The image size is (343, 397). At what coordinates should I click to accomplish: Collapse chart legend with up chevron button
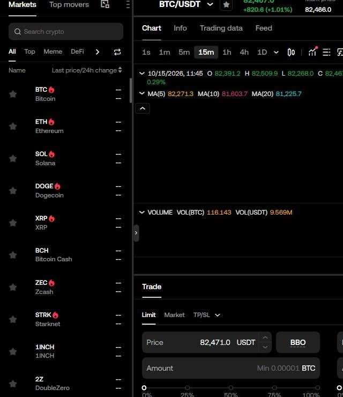(143, 108)
